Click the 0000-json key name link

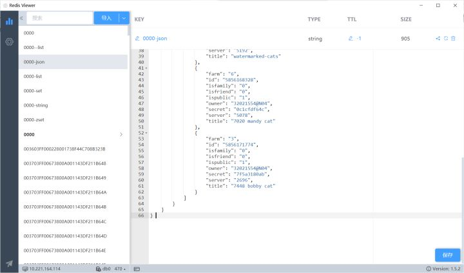click(x=155, y=38)
